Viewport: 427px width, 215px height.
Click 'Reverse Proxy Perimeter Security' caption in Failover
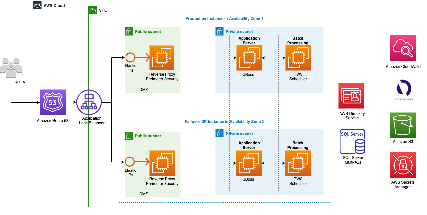(162, 181)
